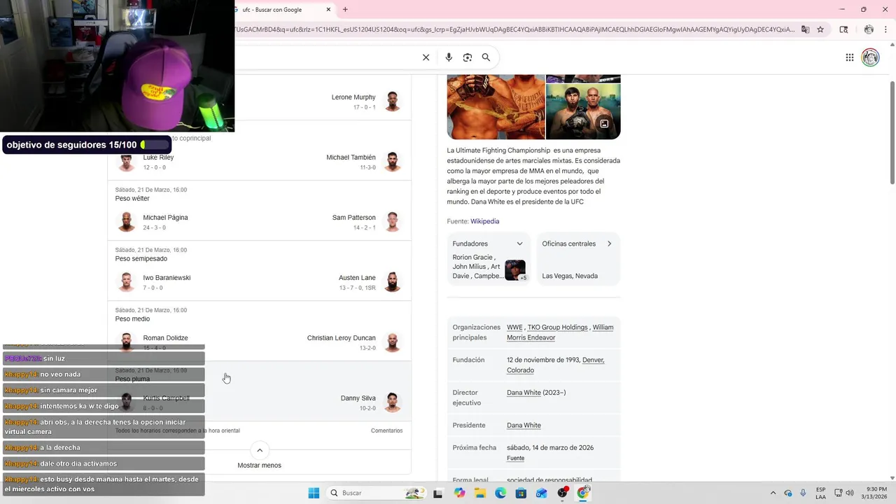This screenshot has width=896, height=504.
Task: Open the Google account avatar
Action: pos(870,57)
